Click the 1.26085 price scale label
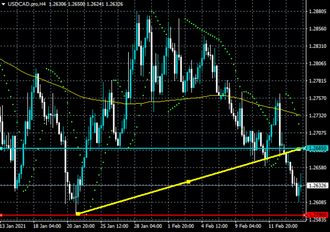The width and height of the screenshot is (330, 232). tap(317, 202)
